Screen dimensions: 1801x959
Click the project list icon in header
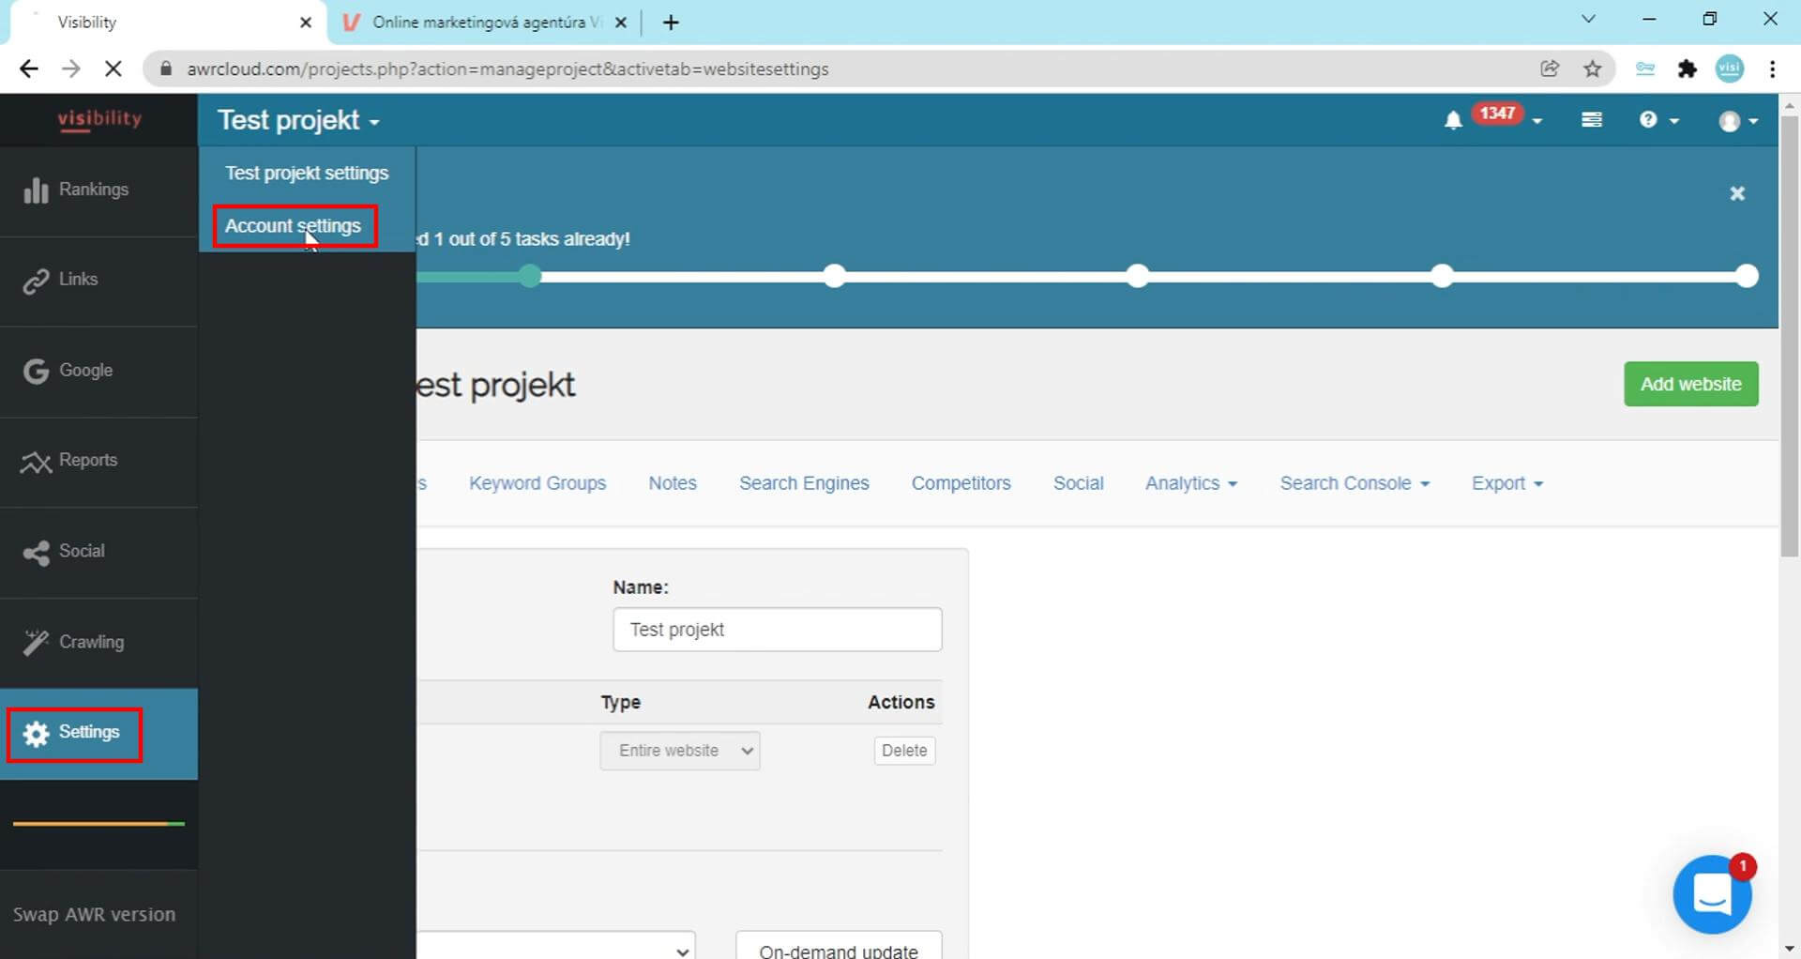click(x=1592, y=120)
